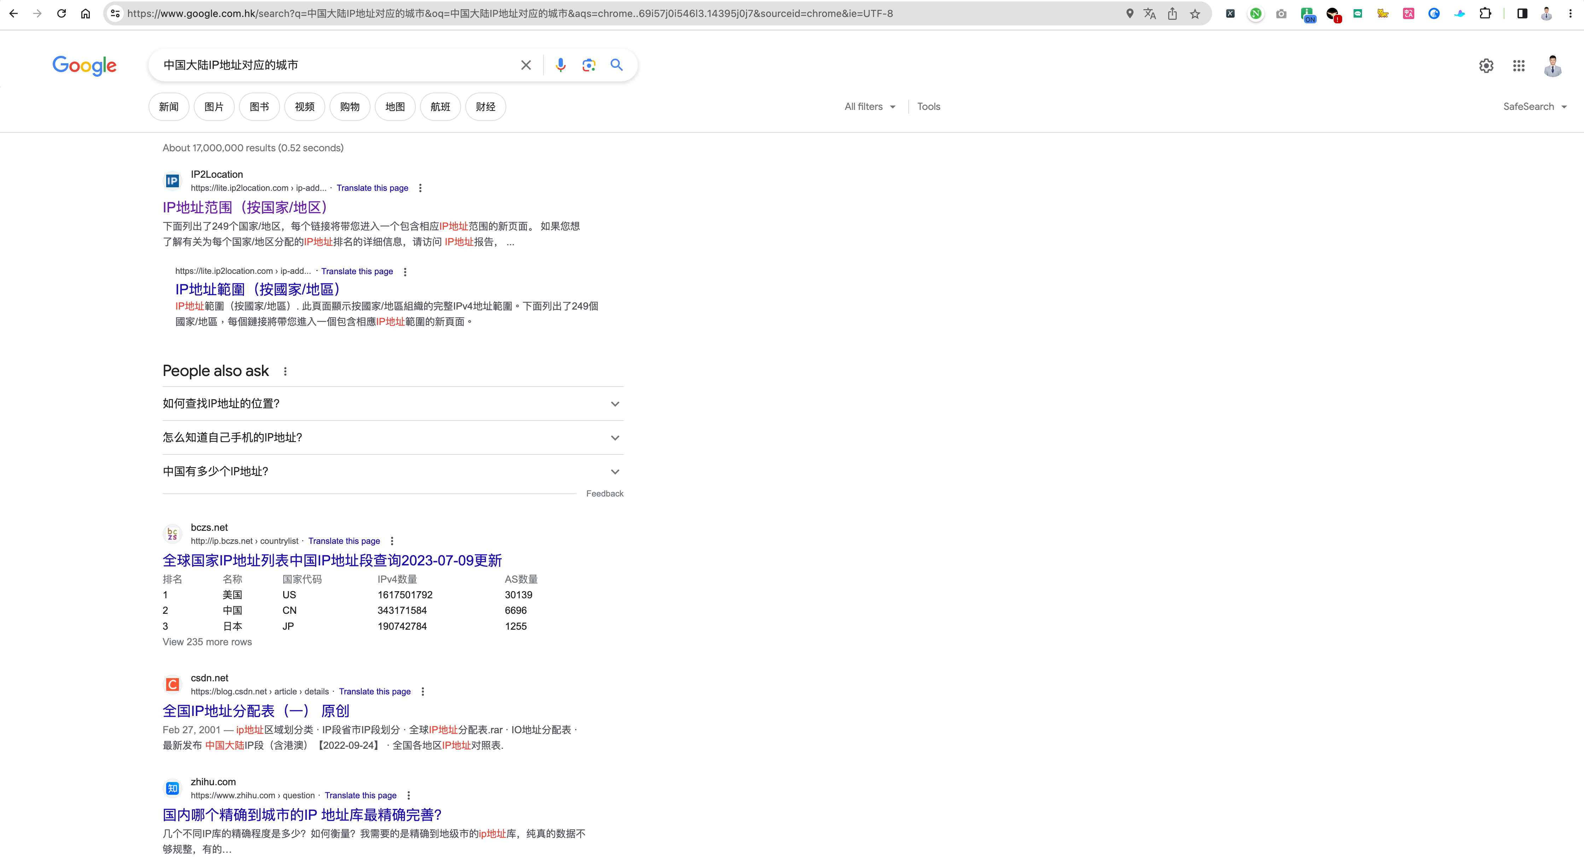Open Chrome three-dot menu

pos(1571,13)
